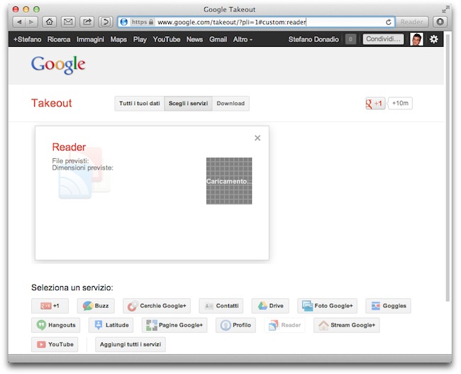Click the vertical page scrollbar
This screenshot has width=461, height=374.
pos(448,167)
